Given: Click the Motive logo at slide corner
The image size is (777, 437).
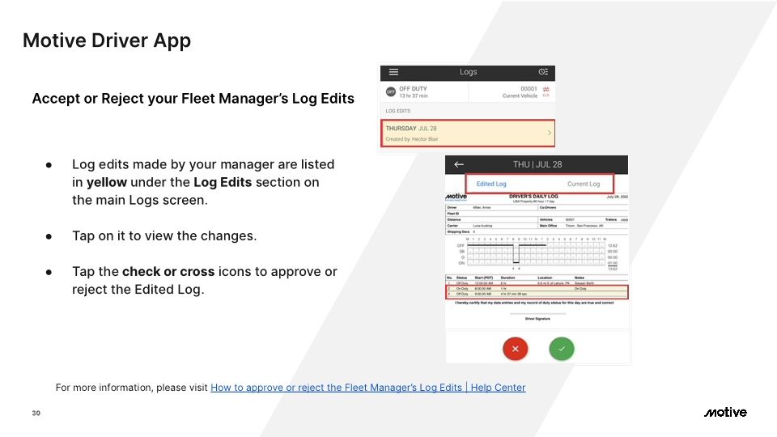Looking at the screenshot, I should 725,412.
